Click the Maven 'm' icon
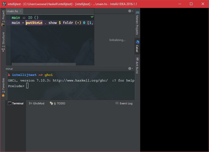The height and width of the screenshot is (152, 209). [137, 12]
